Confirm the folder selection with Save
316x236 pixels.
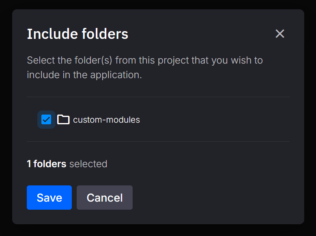[49, 198]
